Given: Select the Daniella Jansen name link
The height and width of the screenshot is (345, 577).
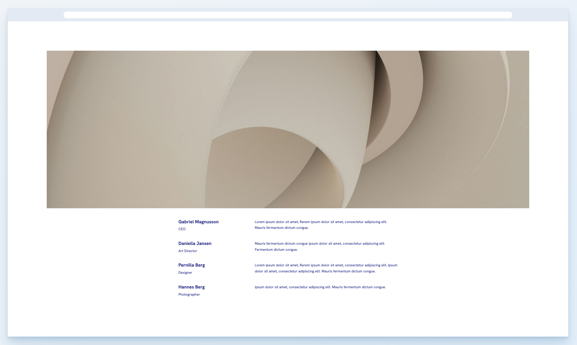Looking at the screenshot, I should 195,243.
